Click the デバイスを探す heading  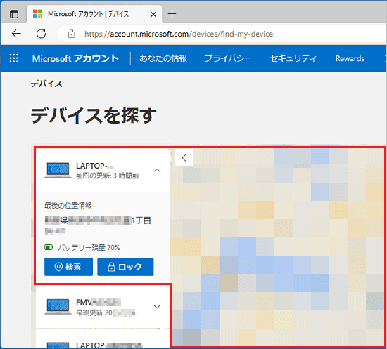coord(94,115)
